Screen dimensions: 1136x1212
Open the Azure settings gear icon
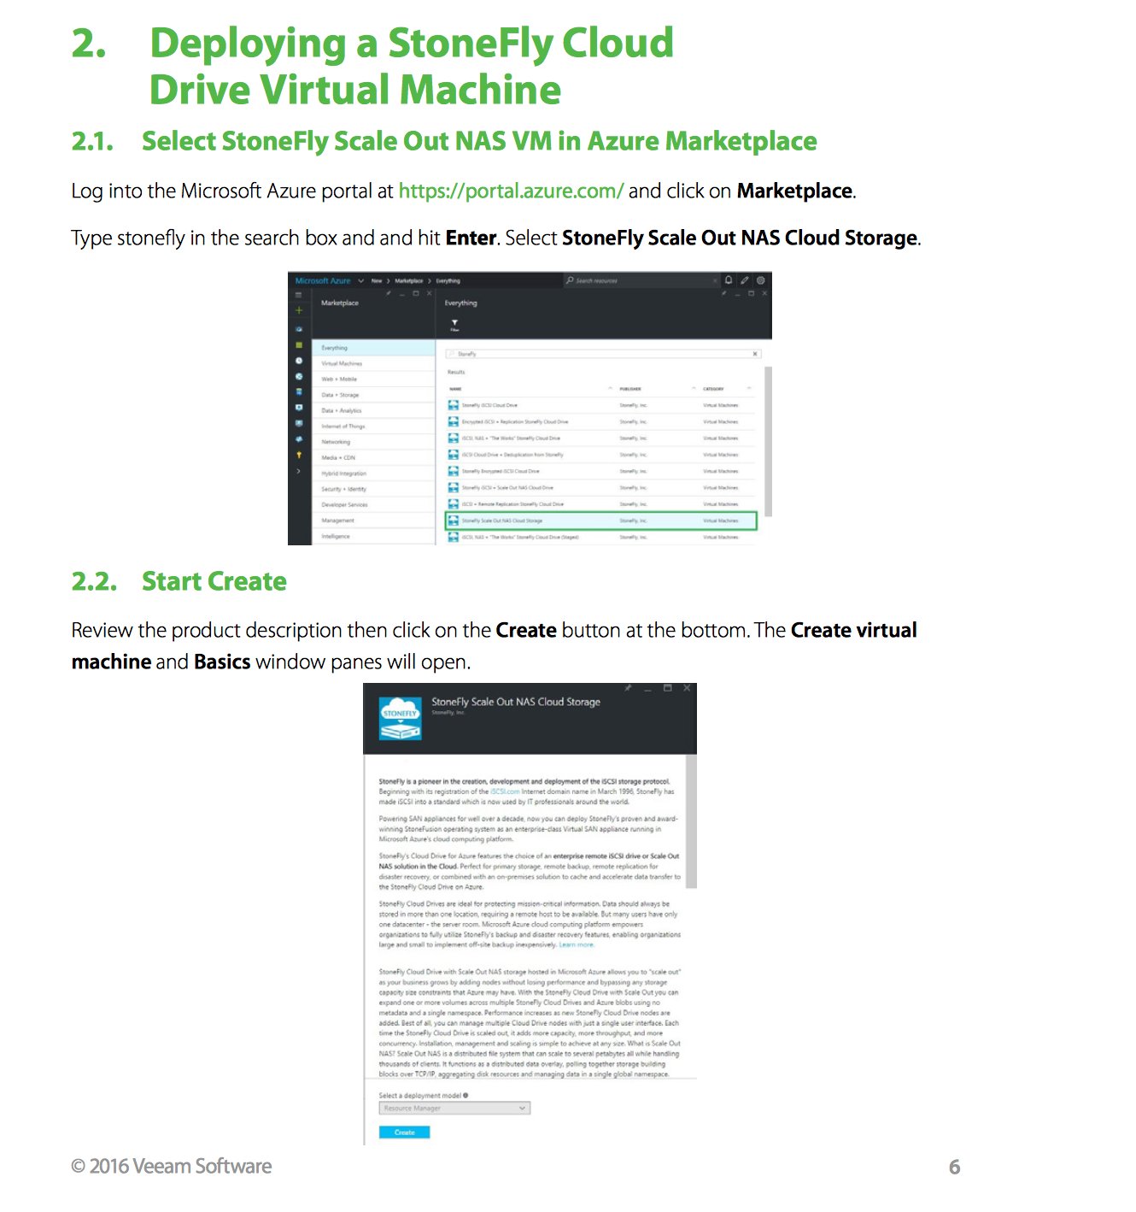(x=761, y=280)
